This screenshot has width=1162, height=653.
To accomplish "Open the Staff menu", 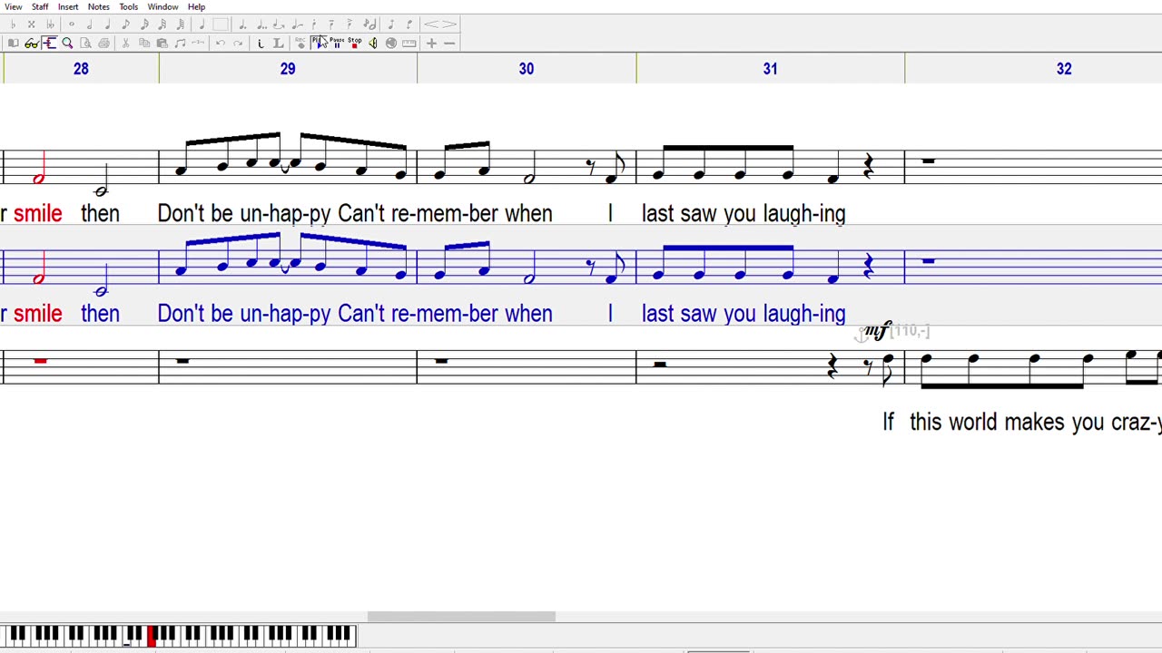I will (x=40, y=6).
